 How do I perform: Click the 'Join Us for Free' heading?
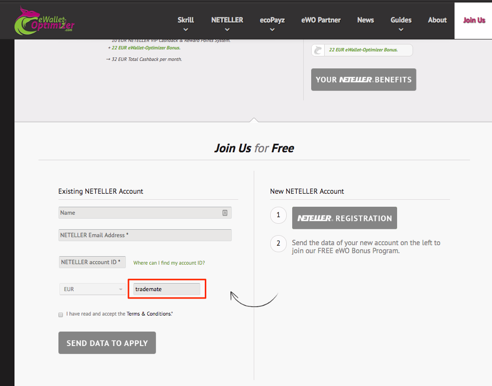click(x=254, y=148)
